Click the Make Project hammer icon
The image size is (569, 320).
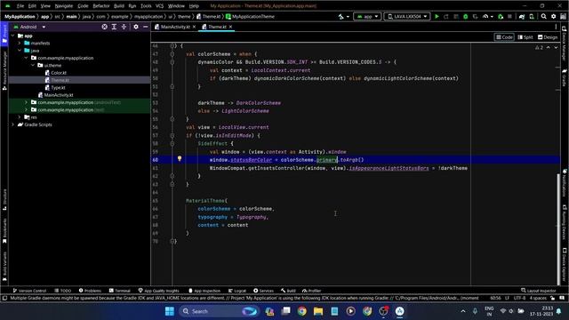point(341,17)
